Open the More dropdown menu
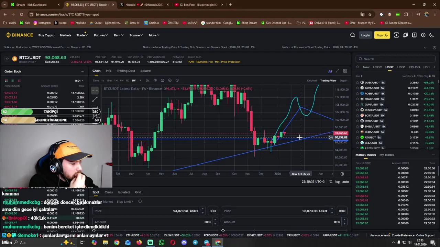The image size is (440, 247). click(x=154, y=35)
